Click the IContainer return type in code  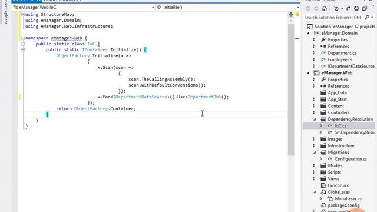pos(95,49)
